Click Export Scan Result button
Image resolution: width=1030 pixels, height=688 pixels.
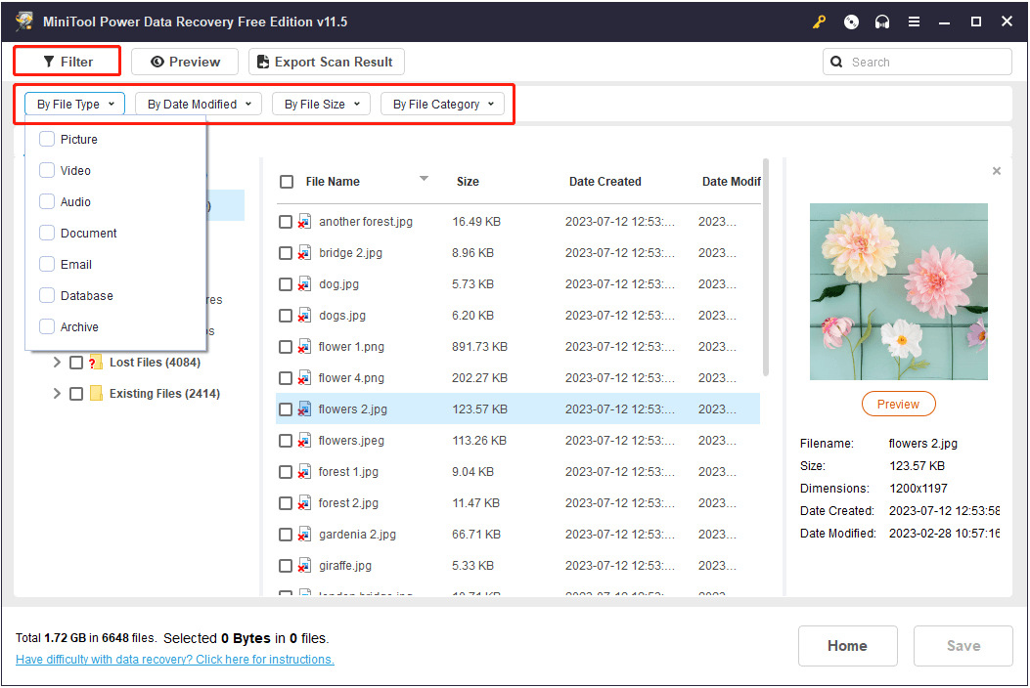[327, 62]
